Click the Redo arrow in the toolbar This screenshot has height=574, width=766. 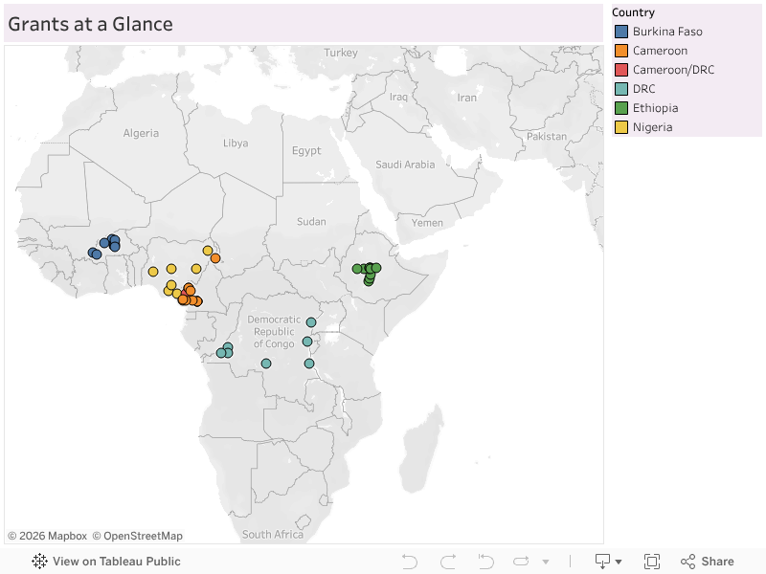447,562
